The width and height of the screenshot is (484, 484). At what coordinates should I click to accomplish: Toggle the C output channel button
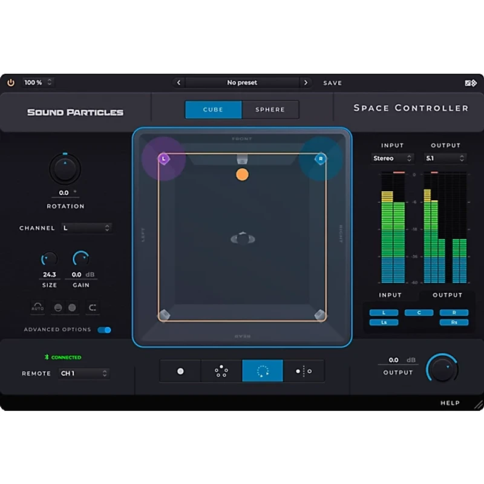[x=419, y=312]
